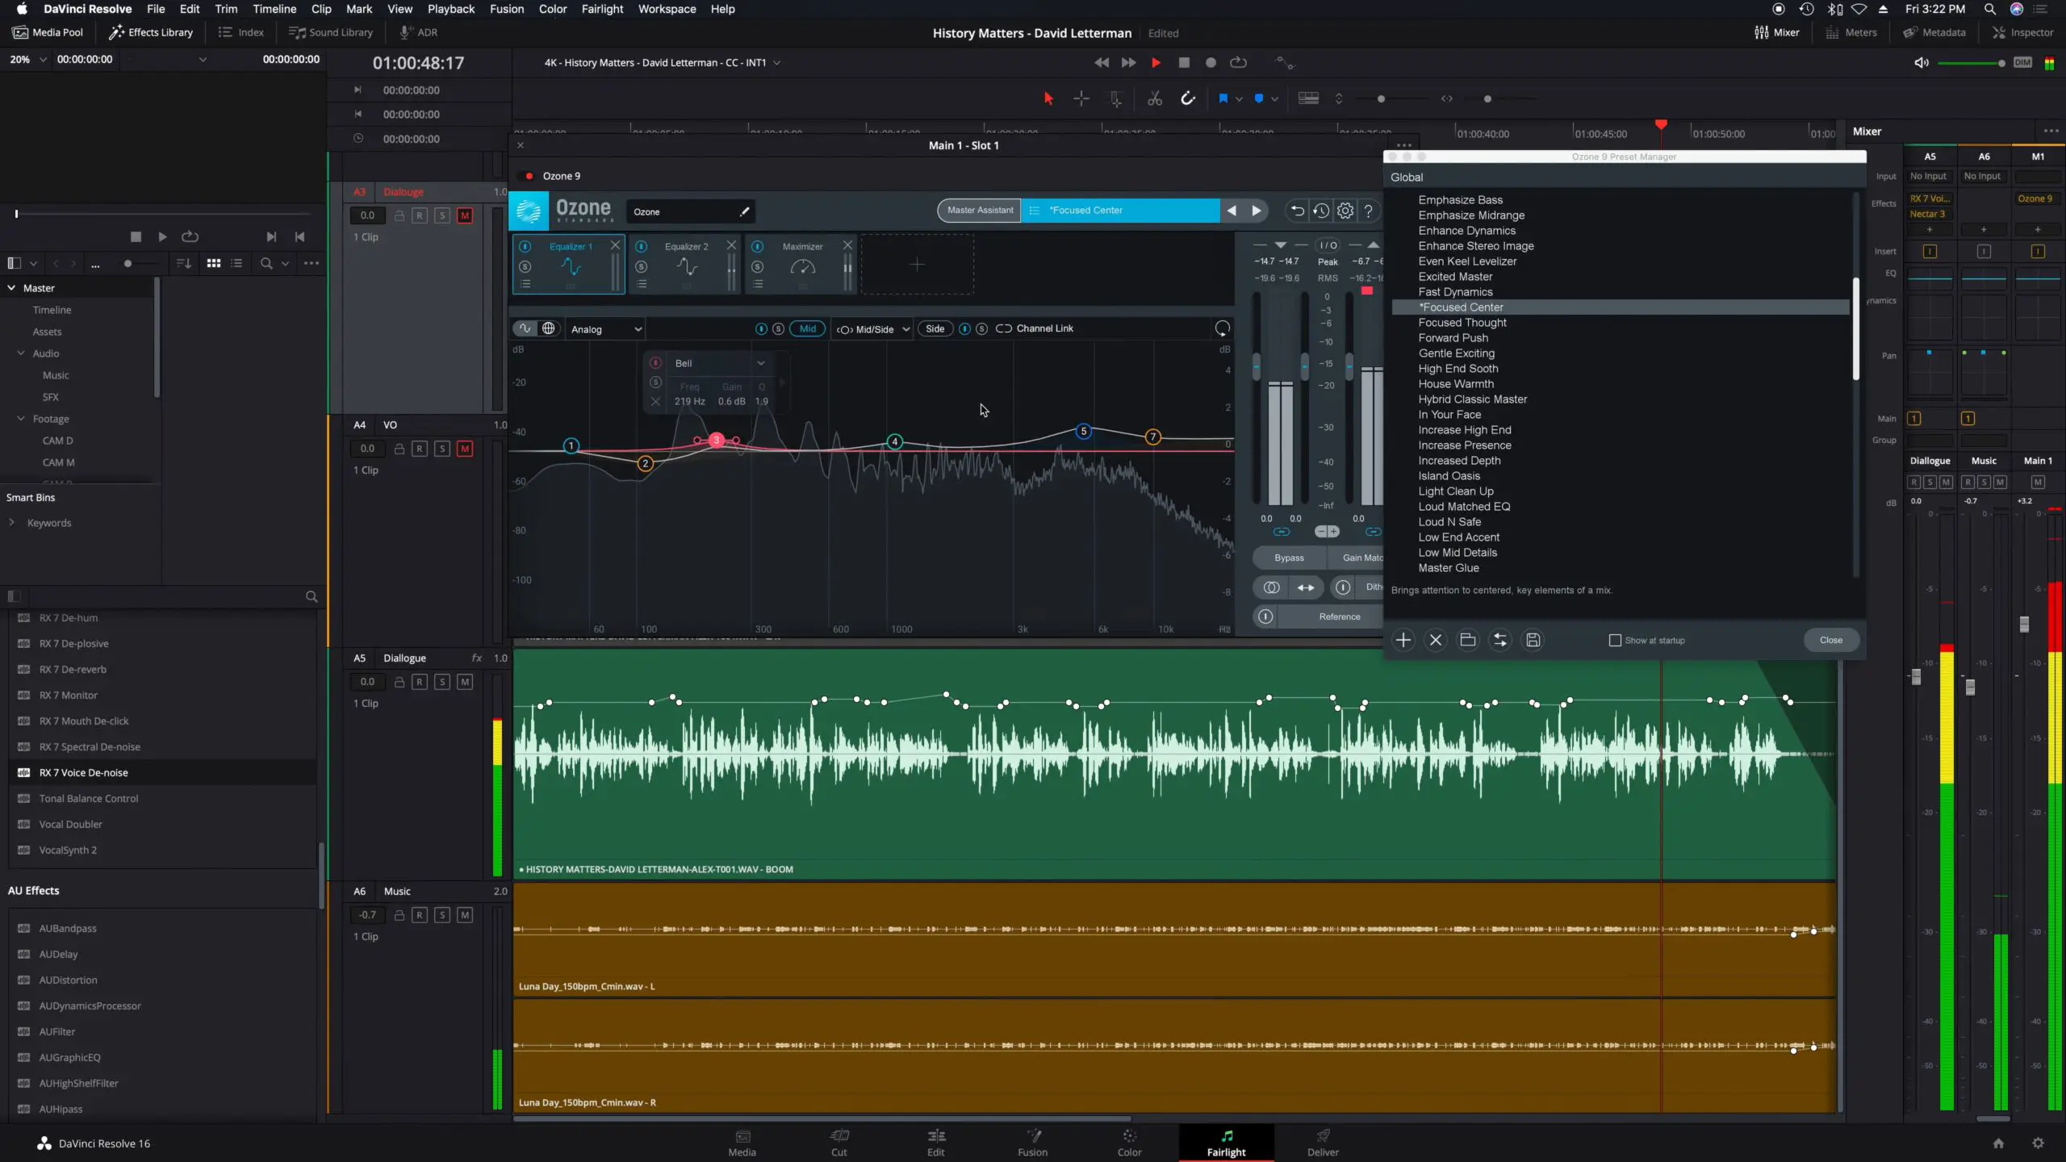Toggle Equalizer 2 power button
The image size is (2066, 1162).
pyautogui.click(x=641, y=246)
